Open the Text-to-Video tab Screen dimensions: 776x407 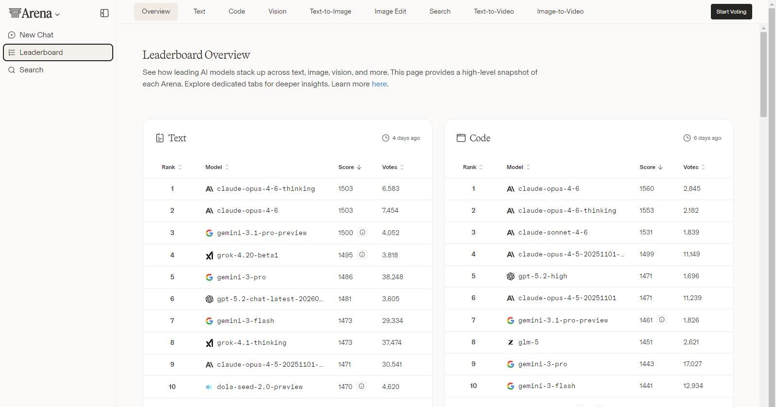(494, 11)
